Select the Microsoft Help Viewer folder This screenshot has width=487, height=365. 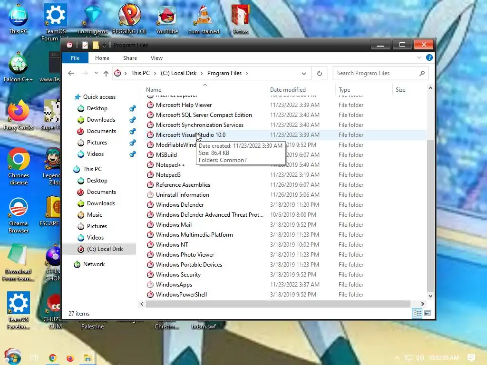(184, 105)
